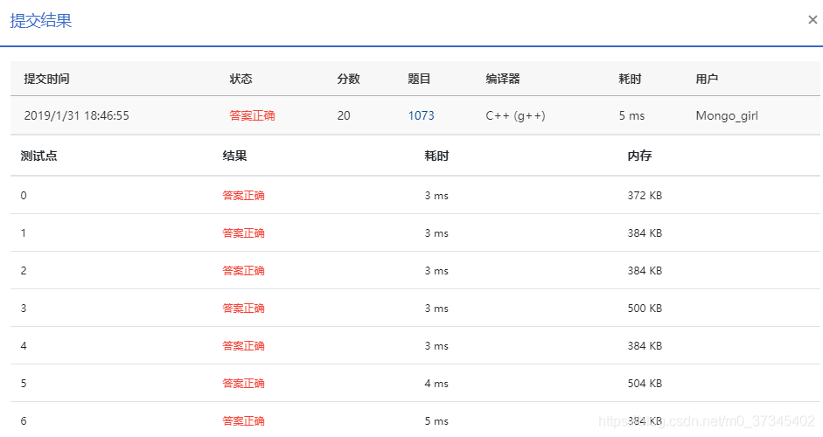
Task: Click test point number 0
Action: (24, 196)
